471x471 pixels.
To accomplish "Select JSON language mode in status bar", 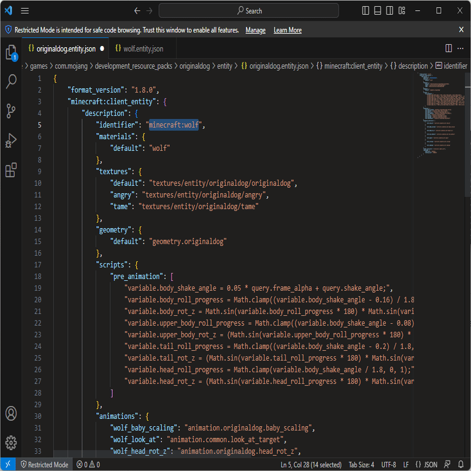I will (x=426, y=464).
